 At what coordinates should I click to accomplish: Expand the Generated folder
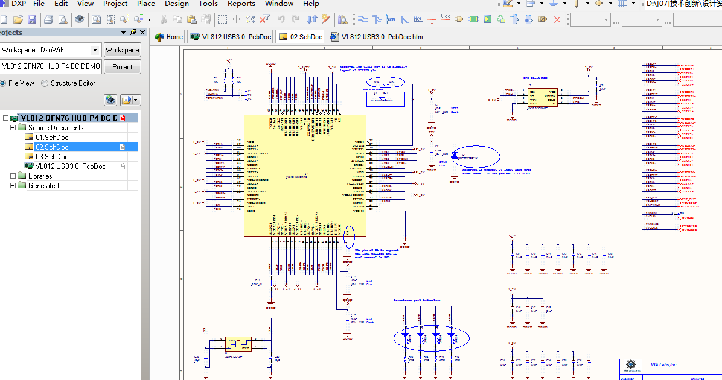pyautogui.click(x=13, y=185)
